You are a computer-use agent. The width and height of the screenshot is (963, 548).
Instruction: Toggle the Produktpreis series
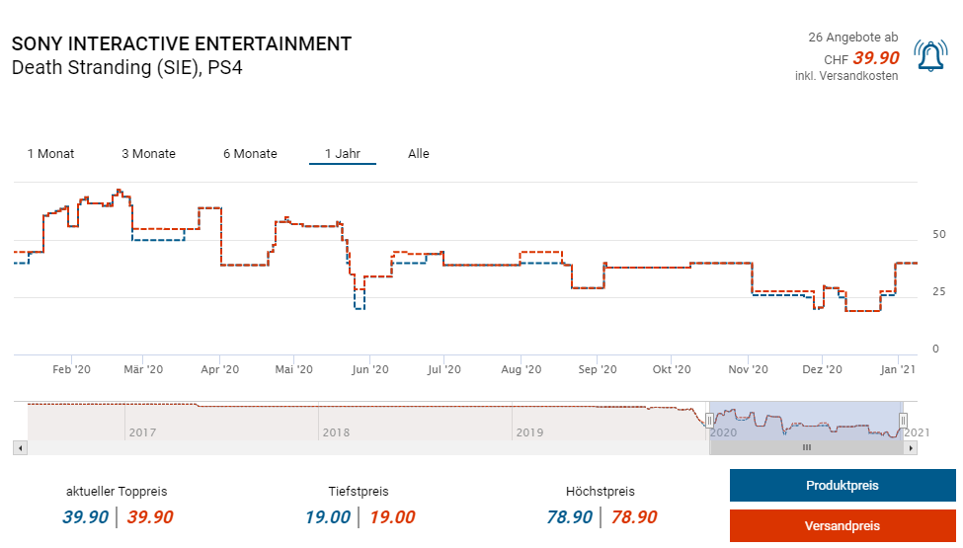(843, 486)
